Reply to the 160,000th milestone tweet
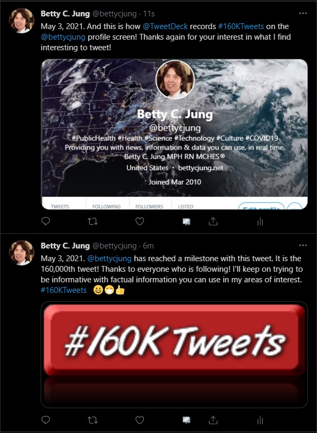The height and width of the screenshot is (433, 317). pos(46,420)
